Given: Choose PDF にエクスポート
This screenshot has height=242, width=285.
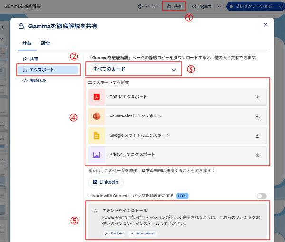Looking at the screenshot, I should coord(177,97).
